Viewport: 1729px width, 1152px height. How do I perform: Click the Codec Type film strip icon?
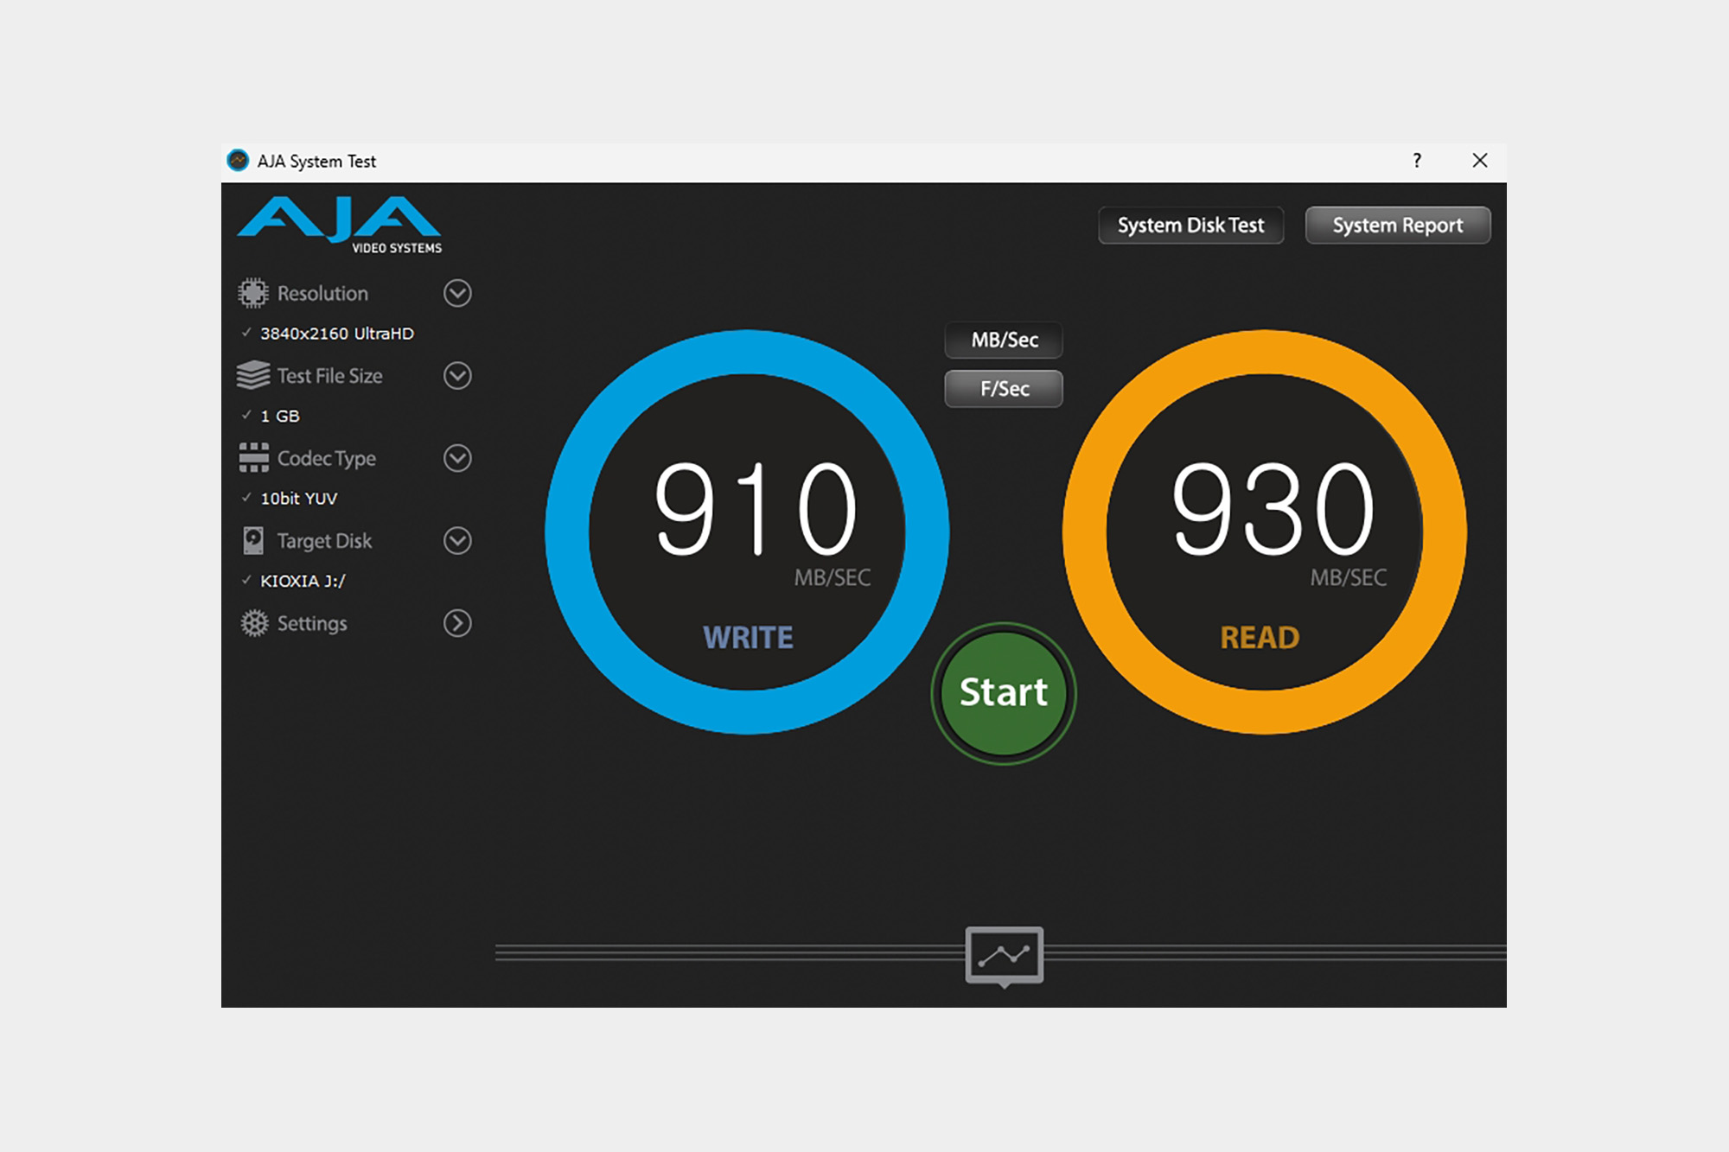tap(253, 458)
